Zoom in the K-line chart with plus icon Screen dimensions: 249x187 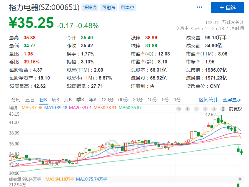pyautogui.click(x=187, y=109)
